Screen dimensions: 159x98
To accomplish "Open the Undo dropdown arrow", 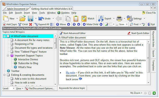I will [53, 19].
